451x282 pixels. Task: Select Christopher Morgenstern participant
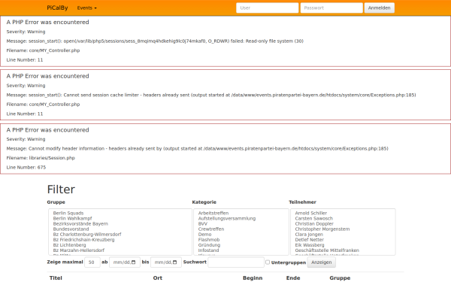tap(322, 229)
